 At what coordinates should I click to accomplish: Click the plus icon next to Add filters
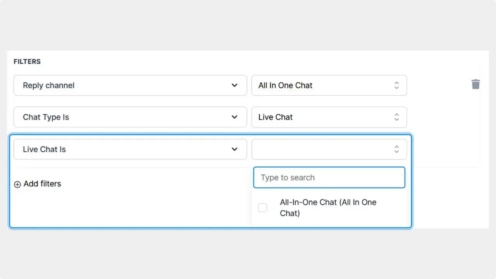pyautogui.click(x=17, y=184)
